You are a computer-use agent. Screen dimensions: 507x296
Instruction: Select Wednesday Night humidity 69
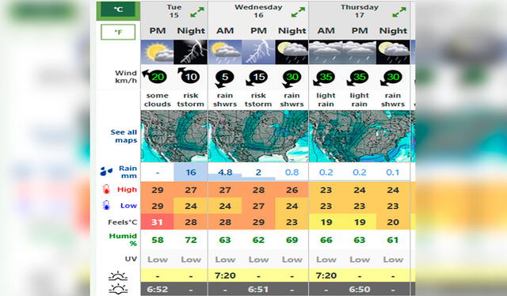coord(292,240)
